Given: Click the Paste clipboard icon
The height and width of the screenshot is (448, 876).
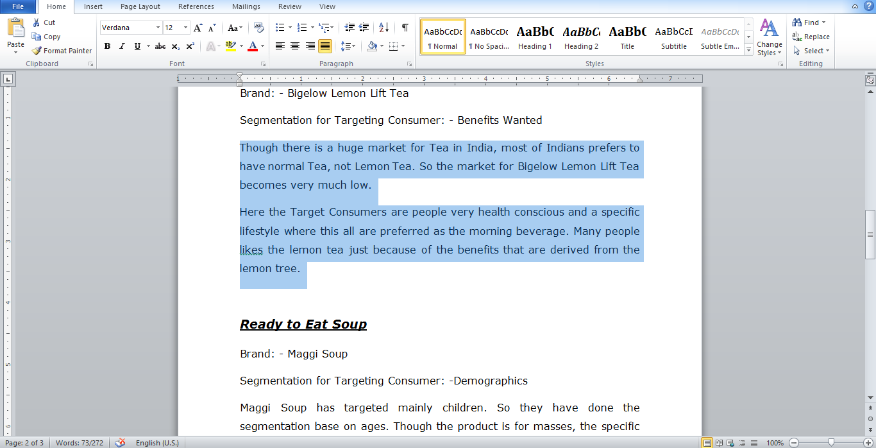Looking at the screenshot, I should (x=15, y=29).
